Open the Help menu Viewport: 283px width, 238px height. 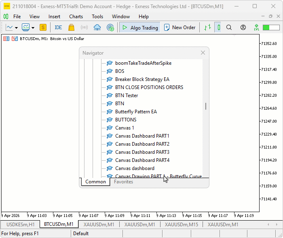point(144,17)
